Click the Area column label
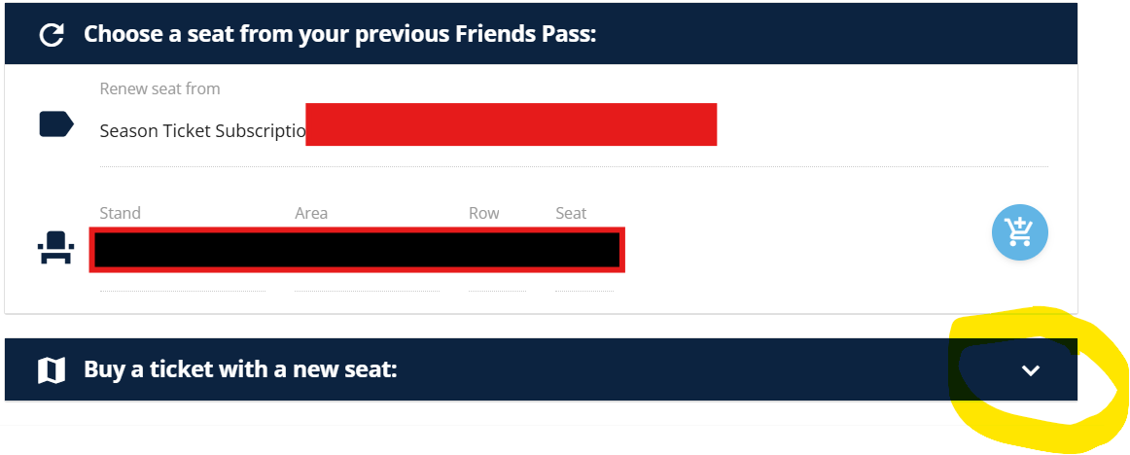Viewport: 1130px width, 455px height. click(311, 213)
